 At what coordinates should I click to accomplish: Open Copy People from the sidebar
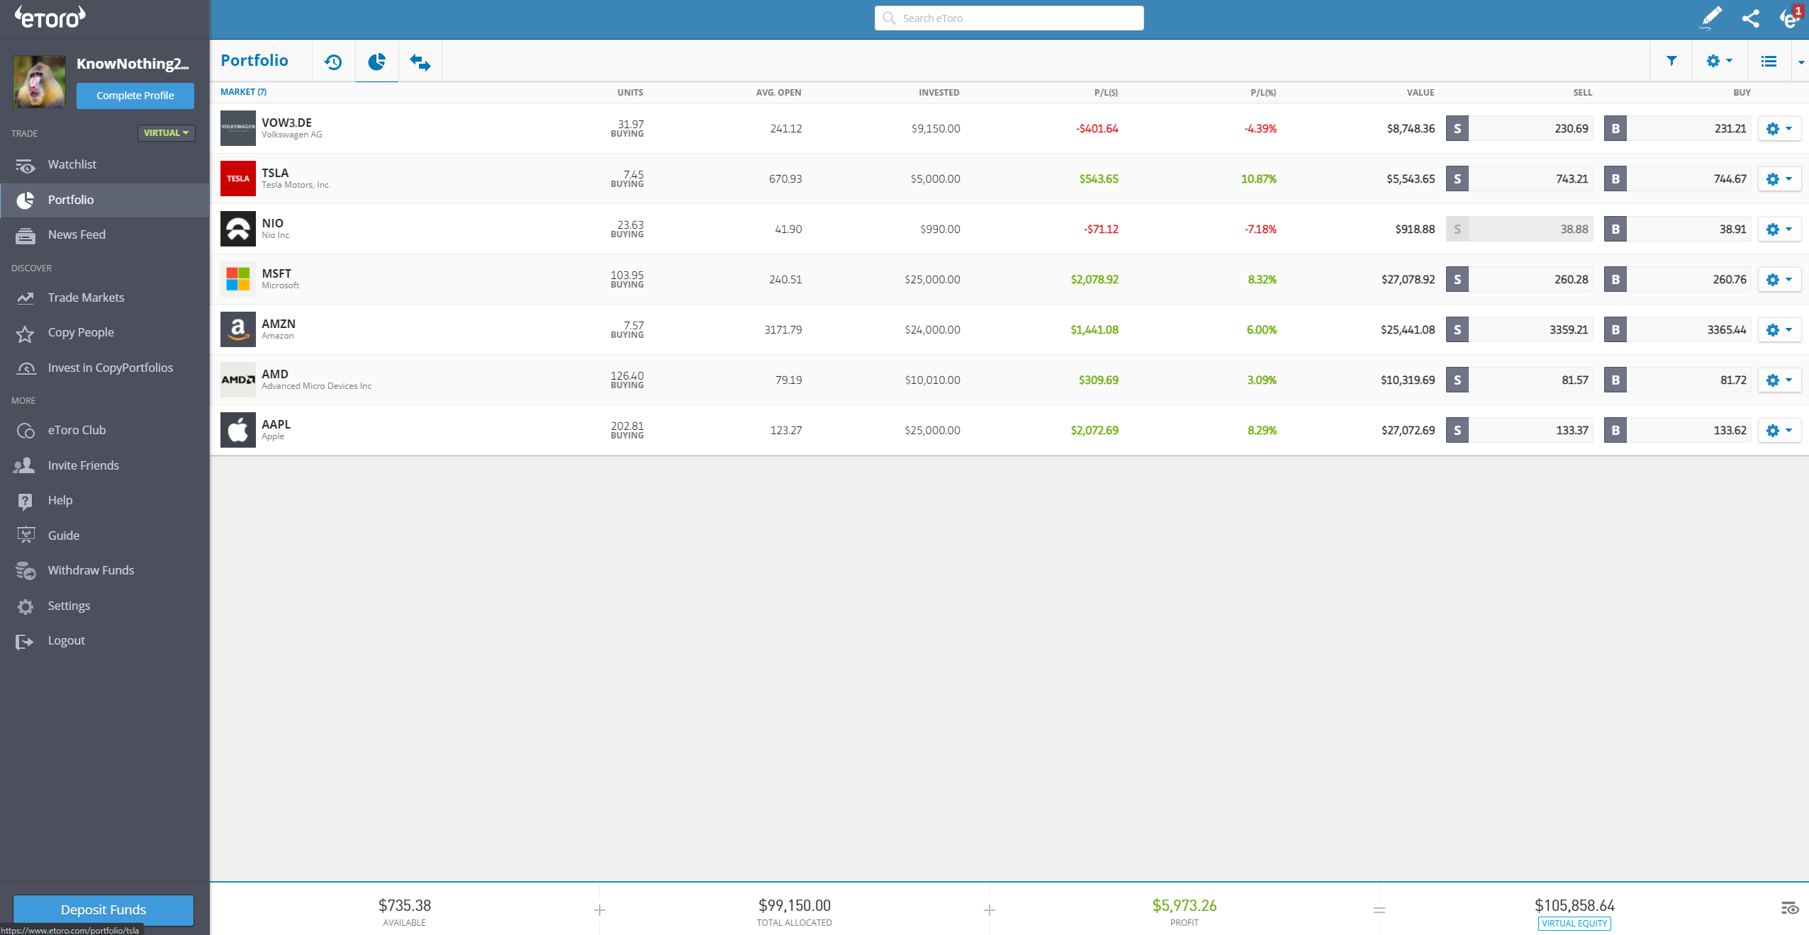81,331
